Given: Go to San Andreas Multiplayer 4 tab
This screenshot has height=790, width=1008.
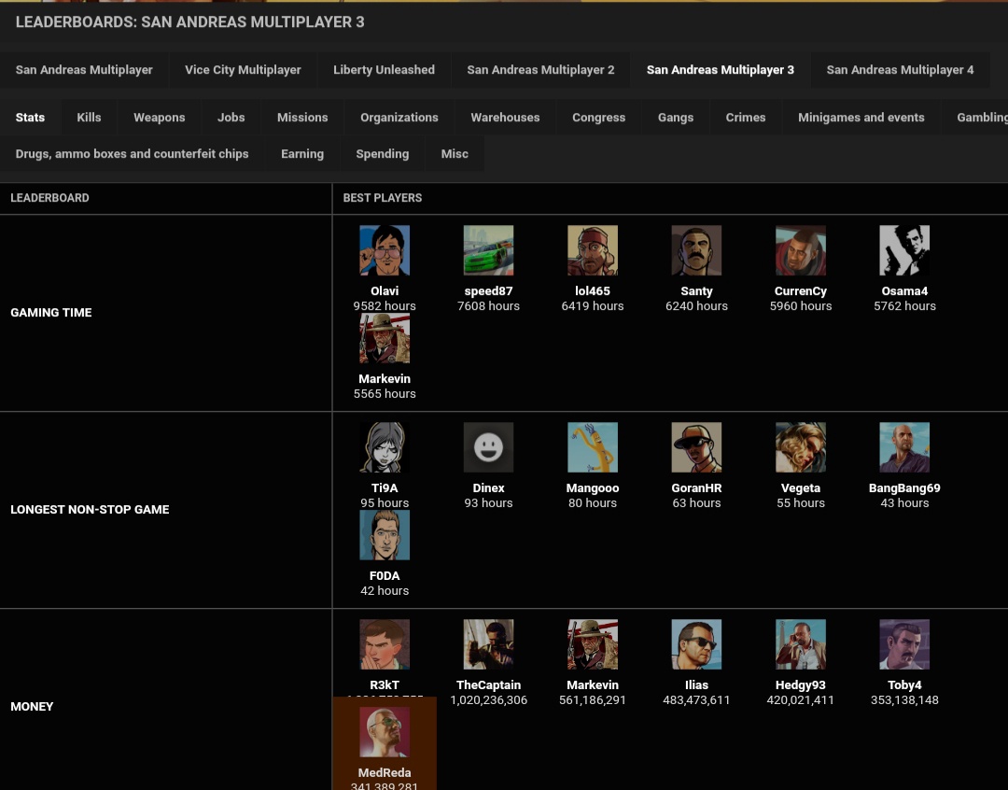Looking at the screenshot, I should 900,69.
